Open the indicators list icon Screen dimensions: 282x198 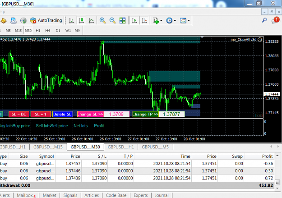(156, 20)
